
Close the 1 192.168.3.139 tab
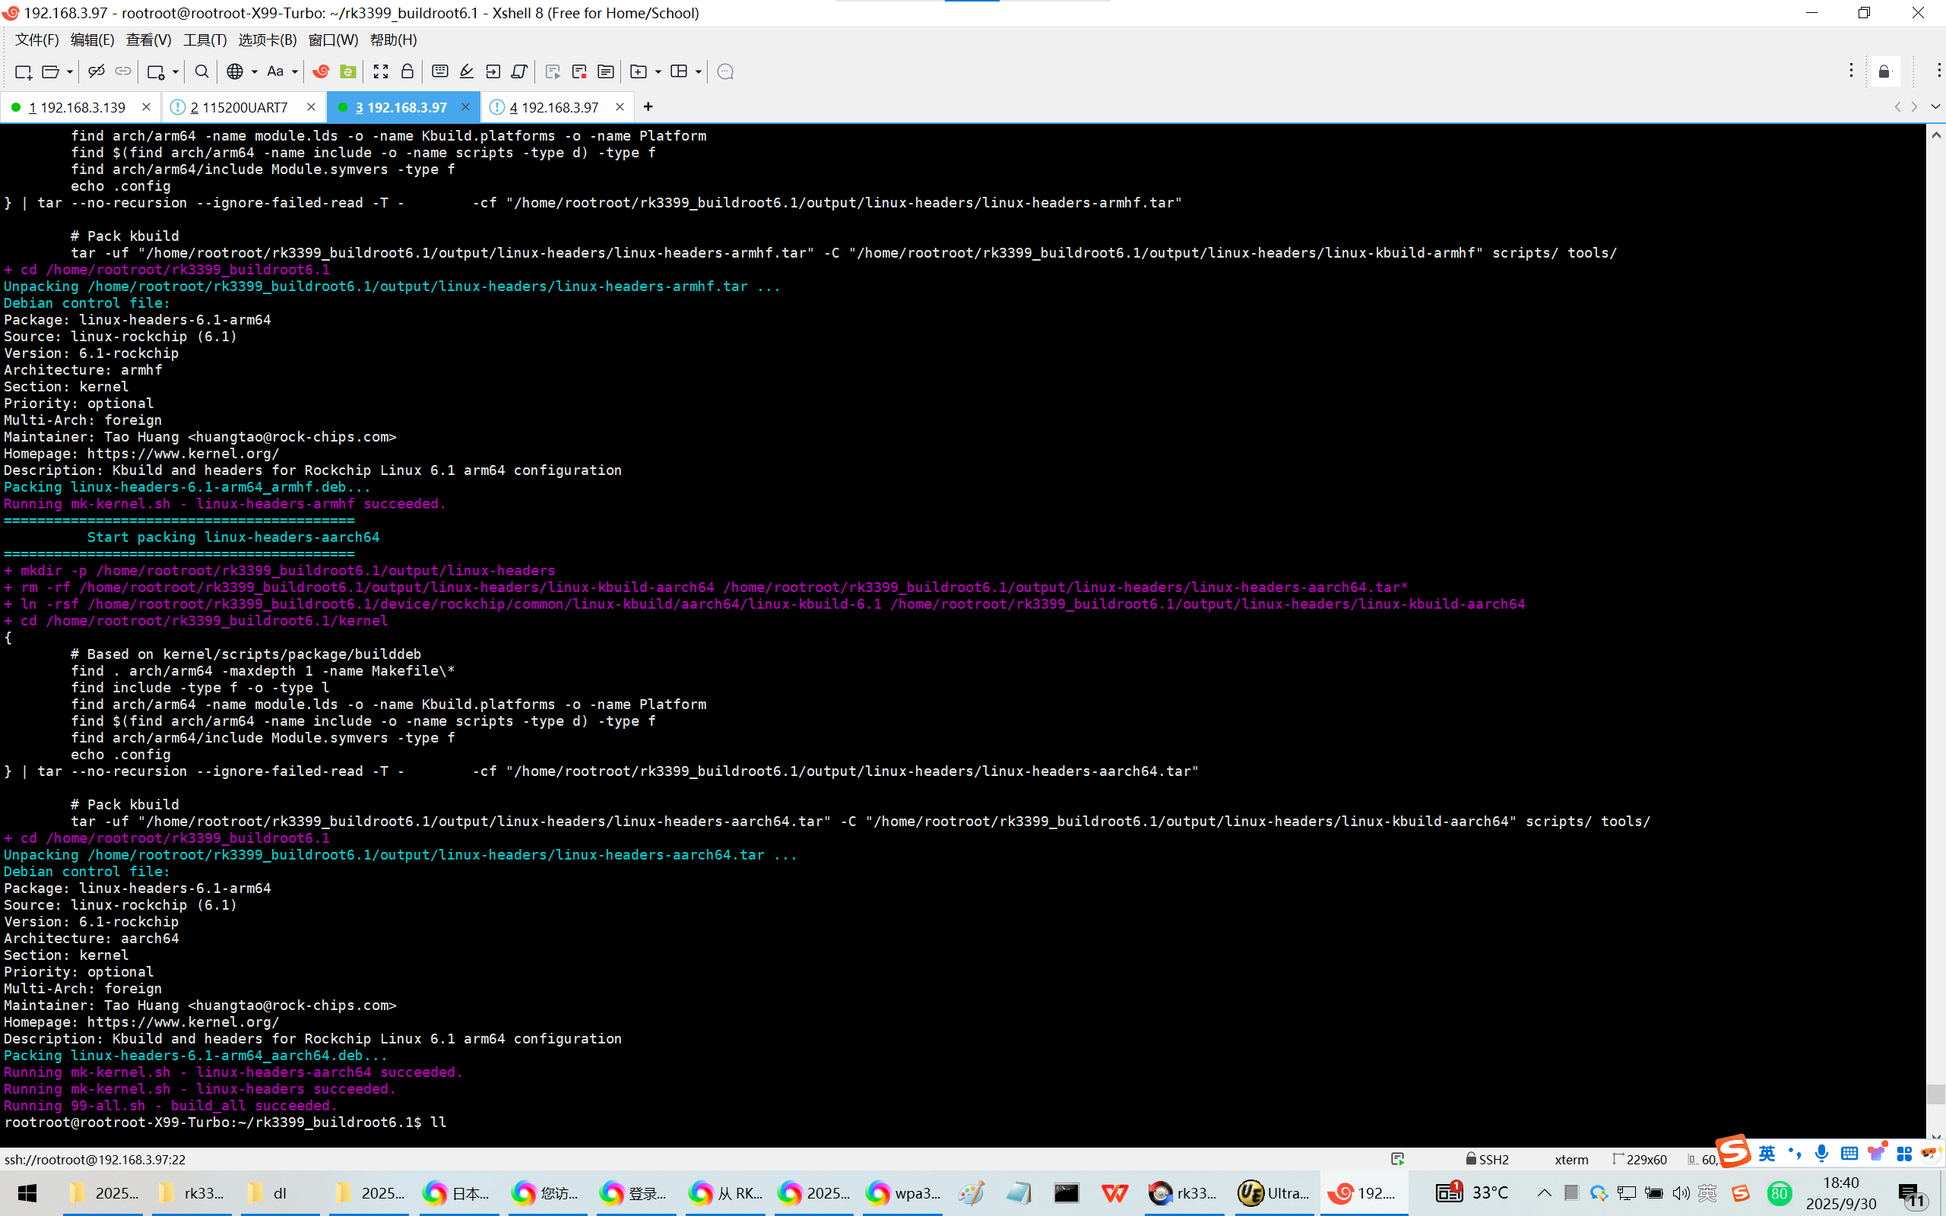[x=145, y=107]
